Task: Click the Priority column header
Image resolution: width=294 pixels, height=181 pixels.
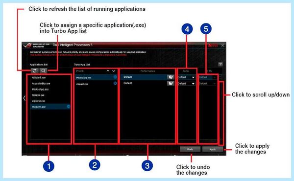Action: click(80, 71)
